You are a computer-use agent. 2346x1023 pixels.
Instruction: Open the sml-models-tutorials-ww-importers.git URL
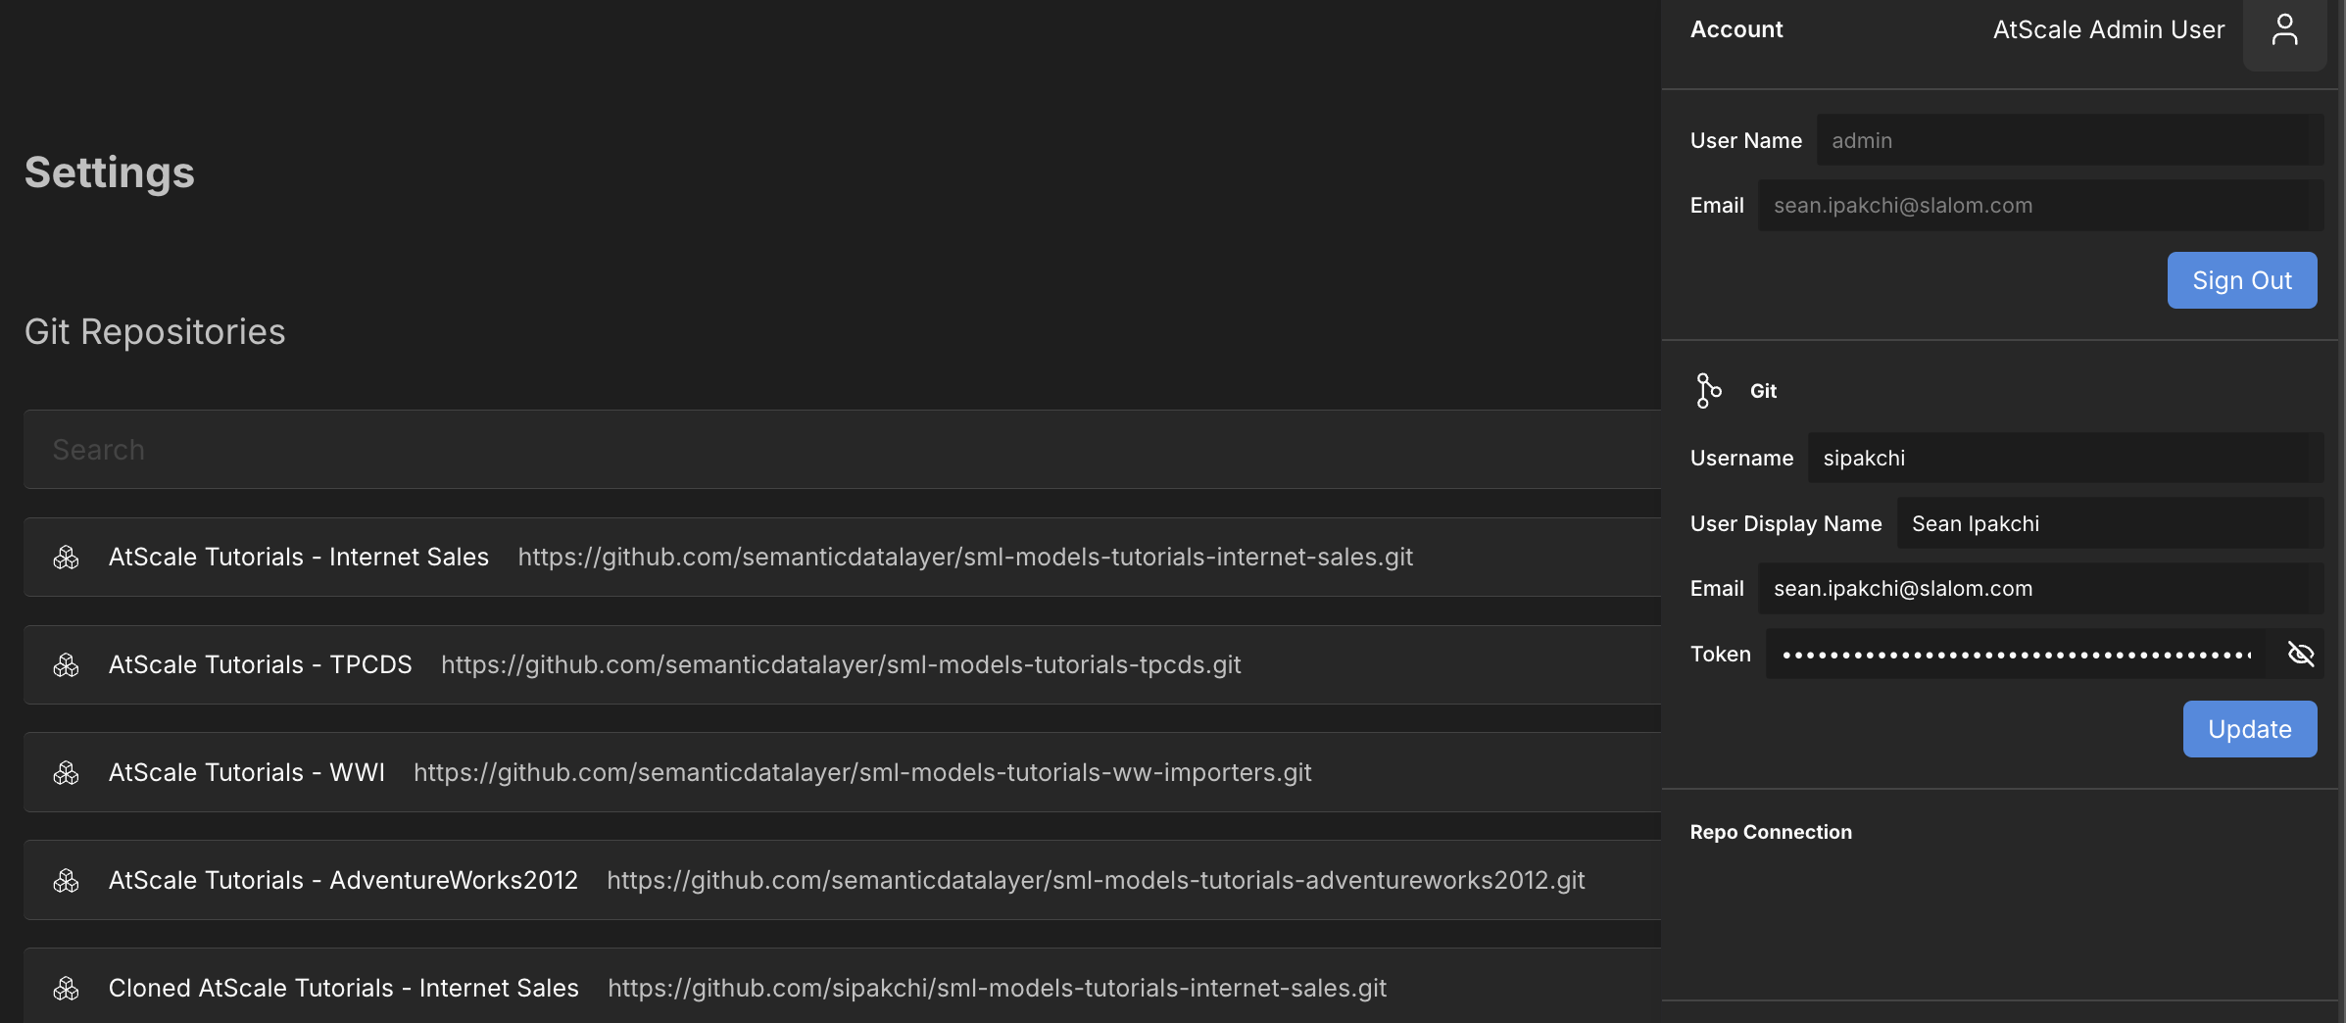pos(862,773)
